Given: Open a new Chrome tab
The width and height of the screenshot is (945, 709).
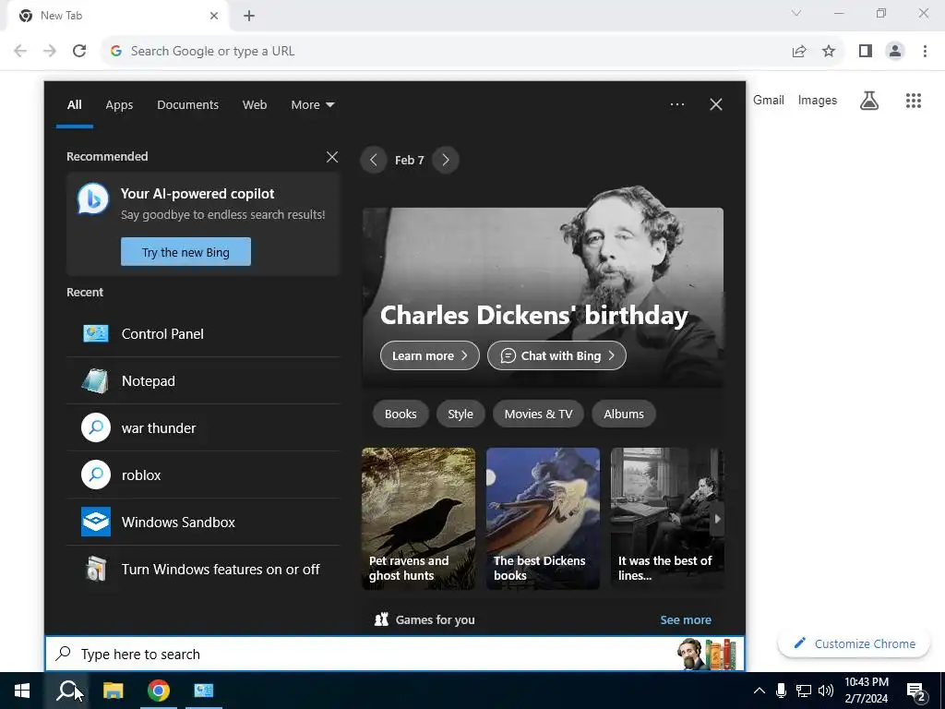Looking at the screenshot, I should pos(249,16).
